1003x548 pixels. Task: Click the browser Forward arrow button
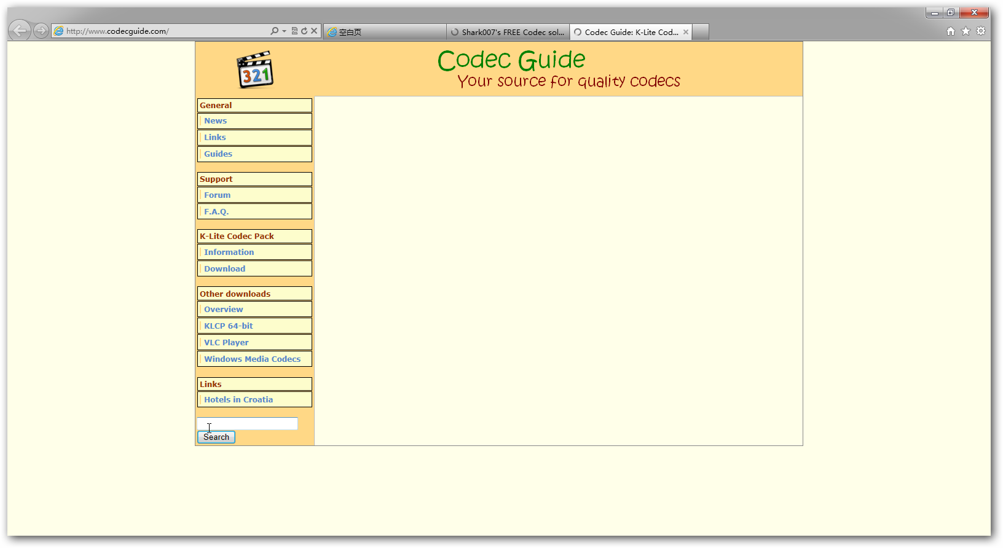coord(41,30)
